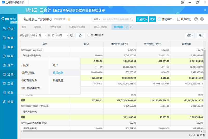Switch to the 资产负债表 tab

[x=55, y=27]
